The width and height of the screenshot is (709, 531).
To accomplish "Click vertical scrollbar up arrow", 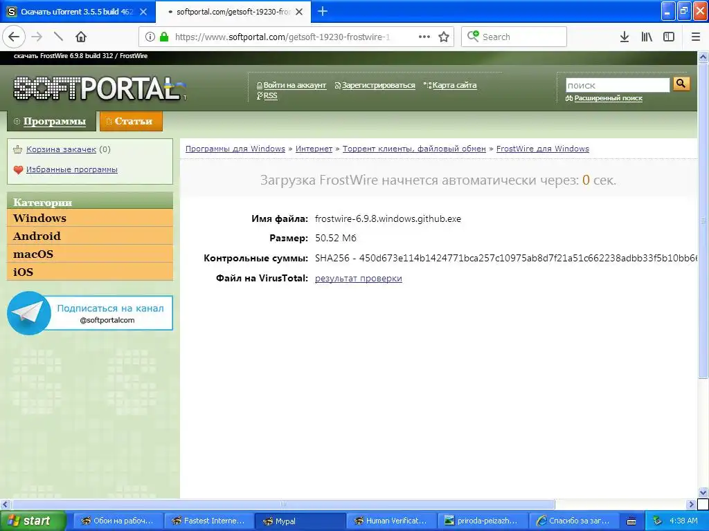I will pos(703,57).
